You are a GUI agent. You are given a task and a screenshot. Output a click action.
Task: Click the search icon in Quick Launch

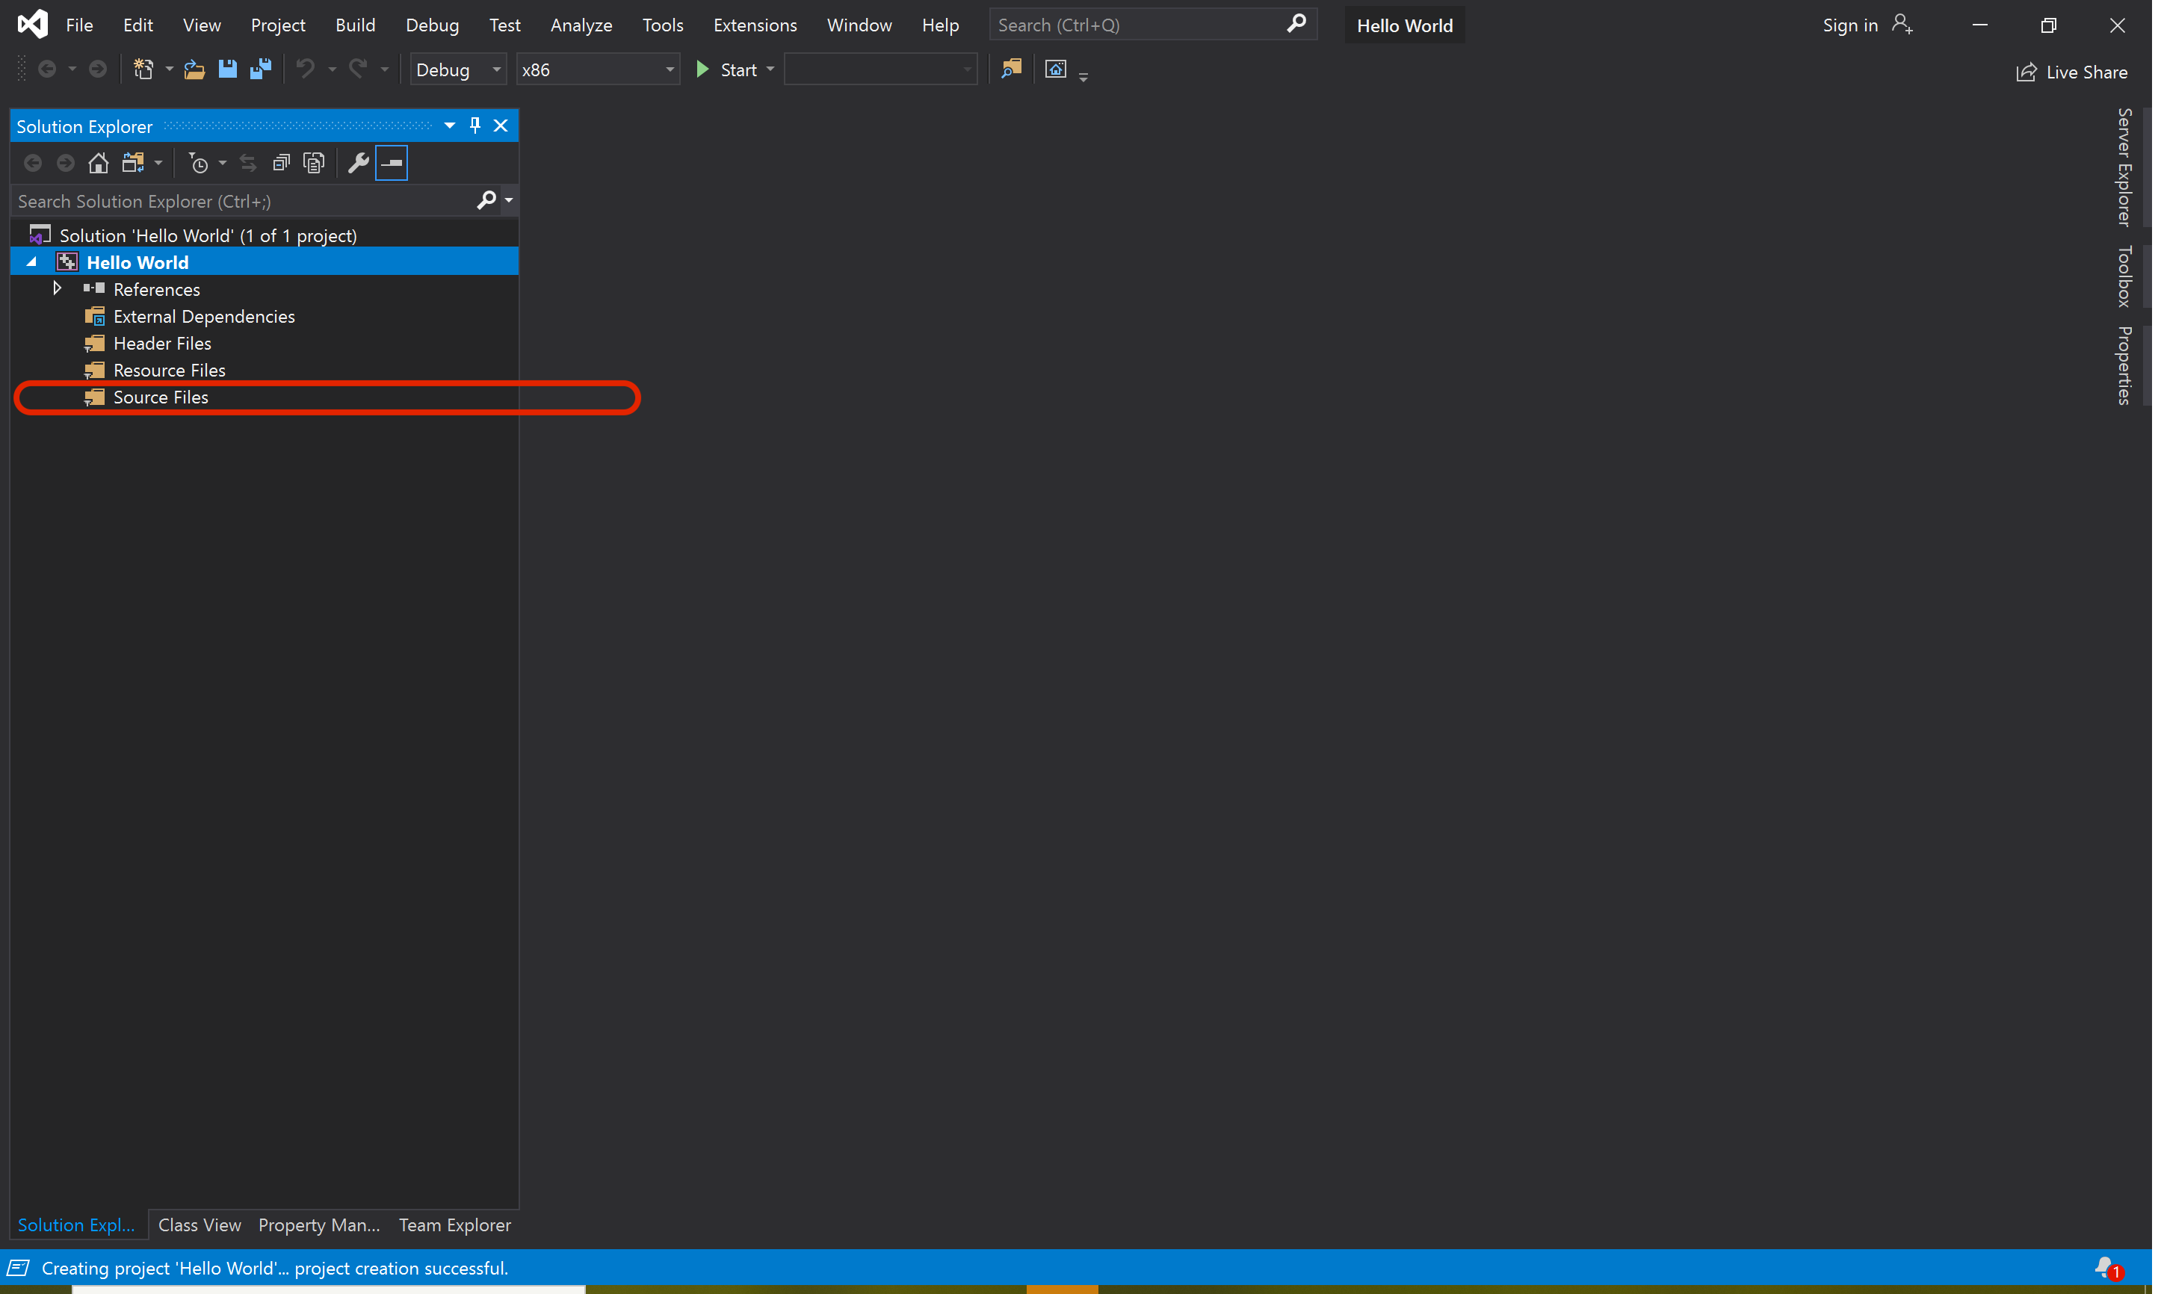(1296, 25)
